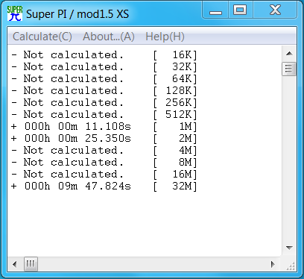The width and height of the screenshot is (304, 279).
Task: Click the 32M result '09m 47.824s'
Action: (95, 186)
